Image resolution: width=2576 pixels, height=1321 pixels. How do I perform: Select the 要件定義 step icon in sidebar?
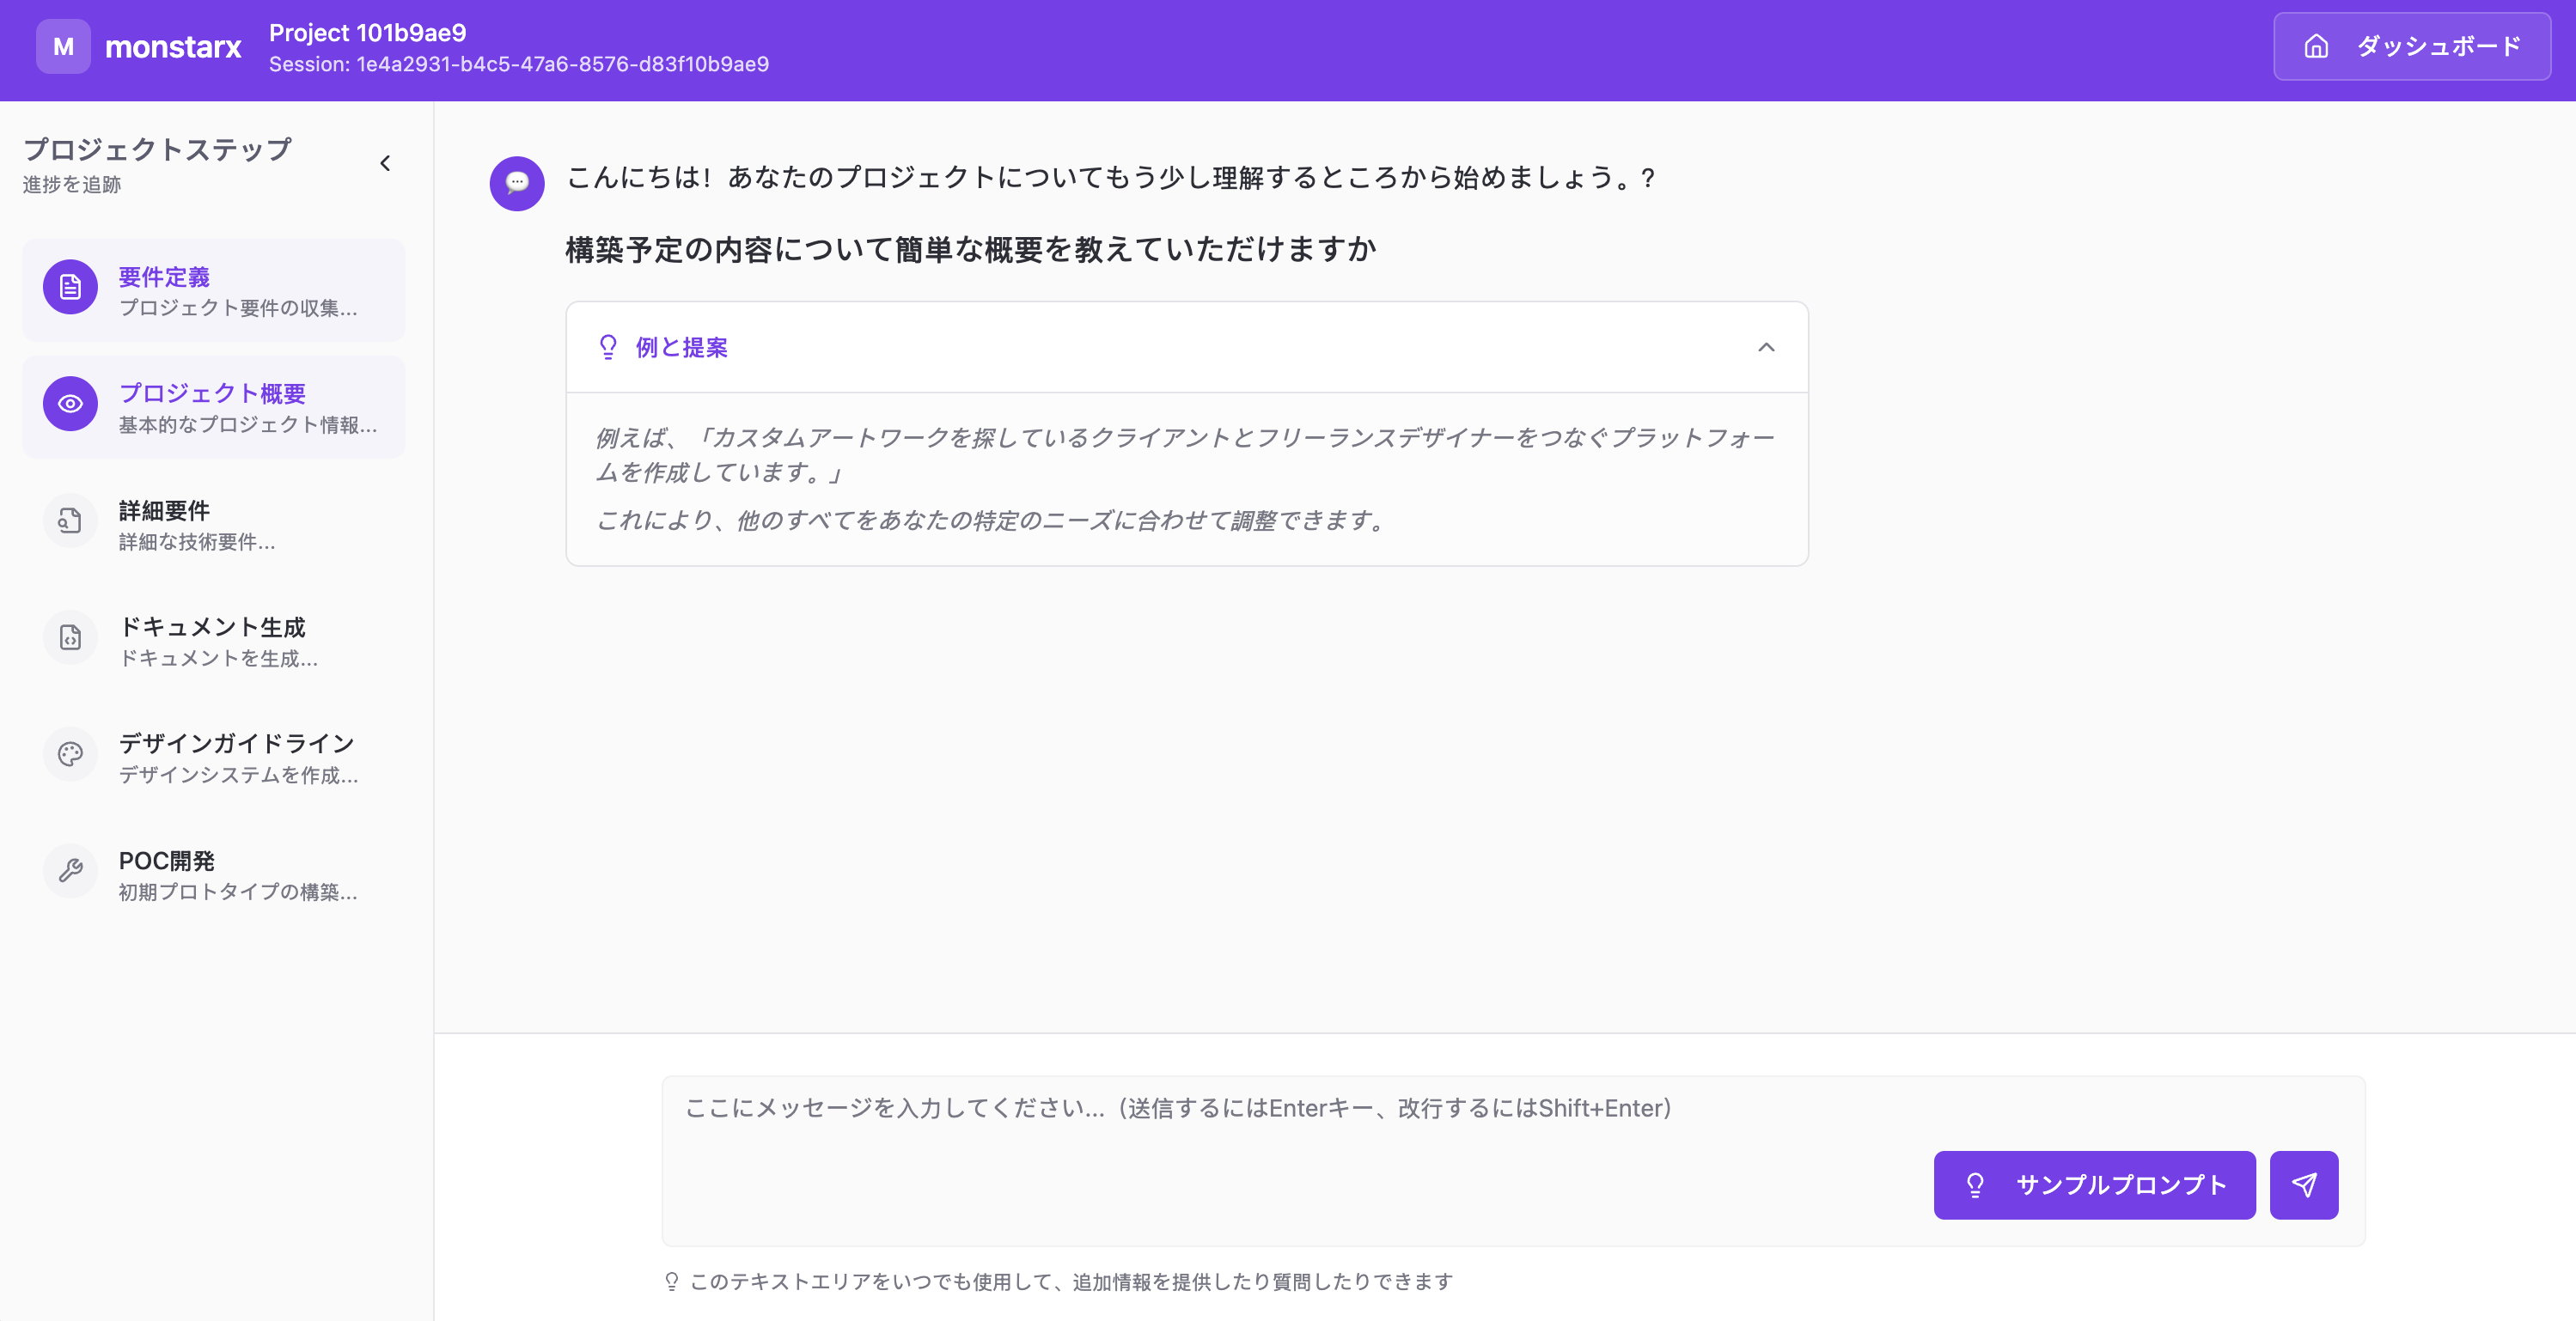(69, 289)
